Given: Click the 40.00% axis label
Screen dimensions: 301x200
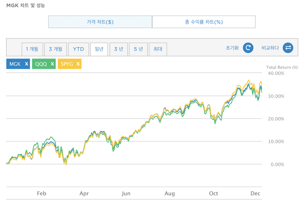Looking at the screenshot, I should [x=276, y=73].
